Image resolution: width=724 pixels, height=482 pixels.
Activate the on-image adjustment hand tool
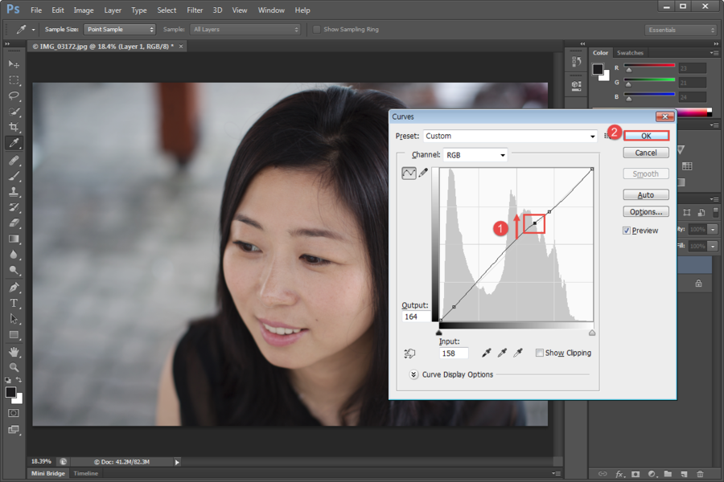click(409, 353)
